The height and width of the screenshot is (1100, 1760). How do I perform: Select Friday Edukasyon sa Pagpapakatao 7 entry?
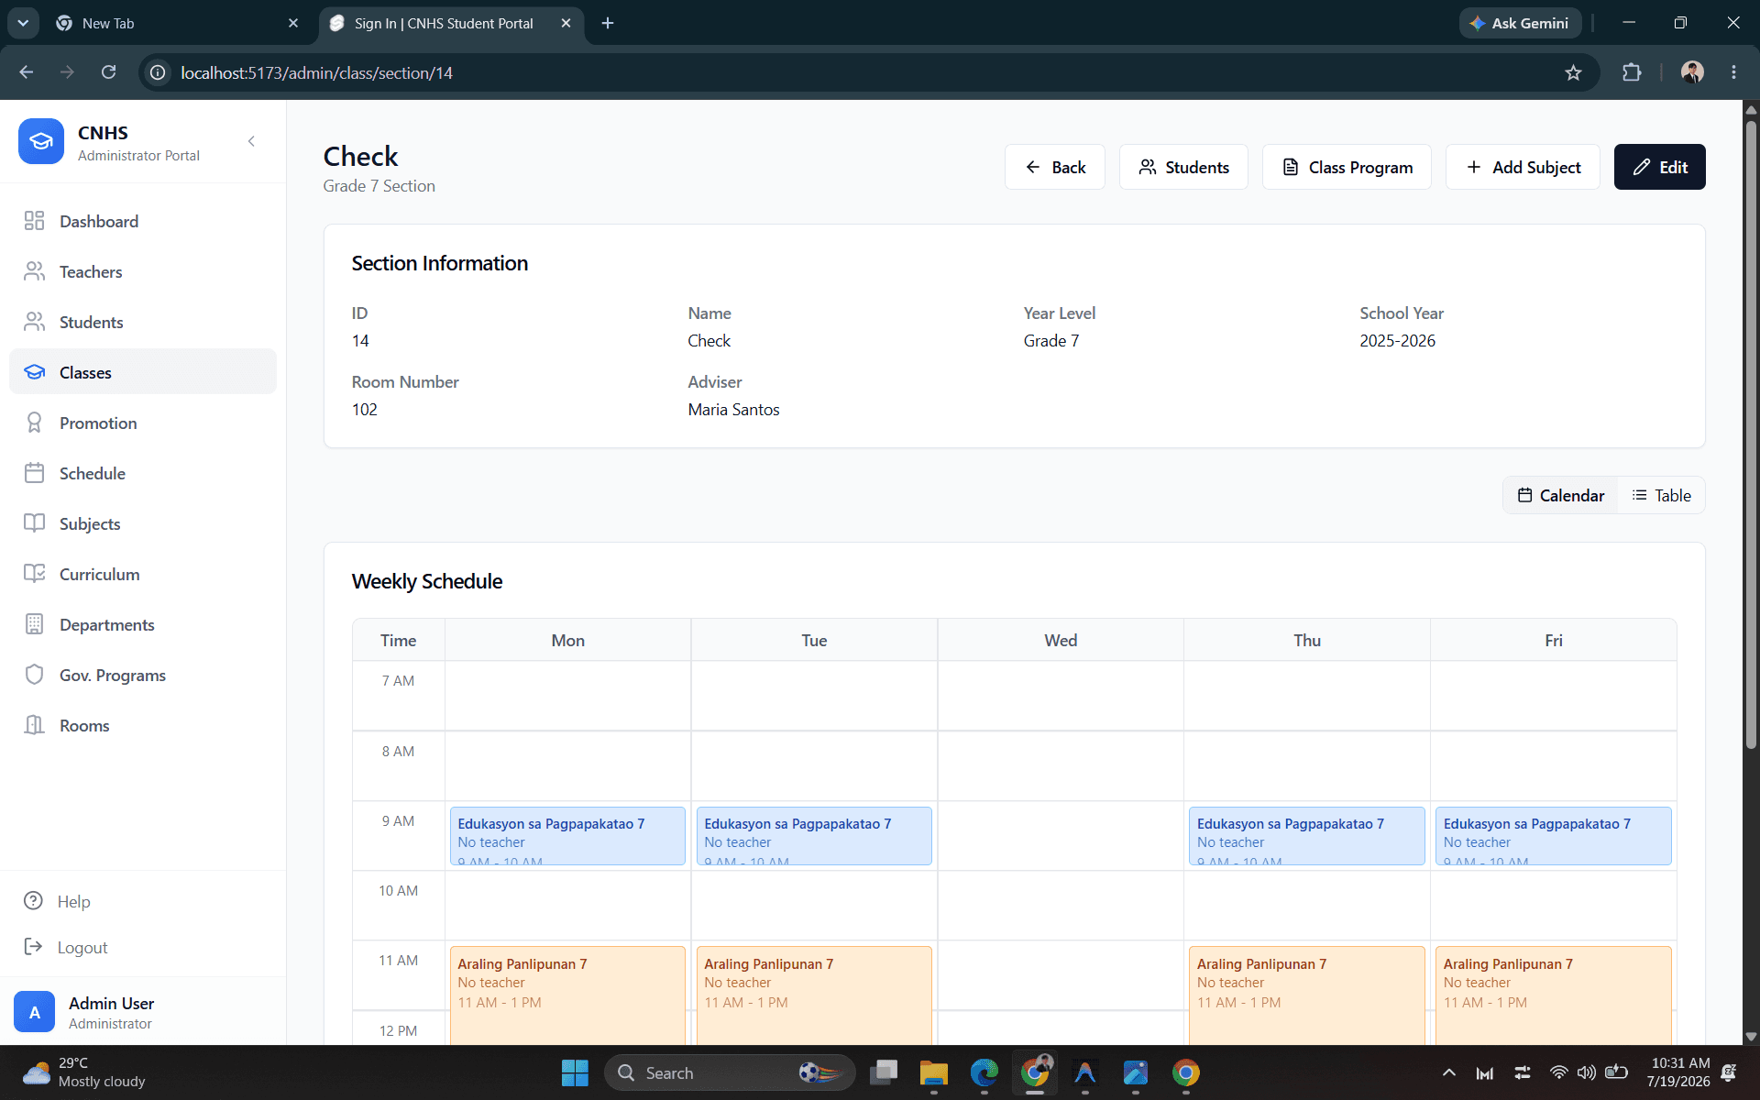[1553, 836]
